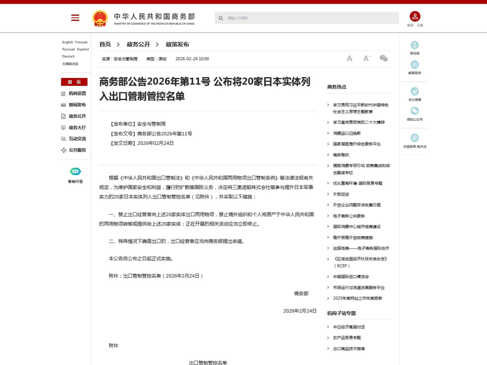Image resolution: width=487 pixels, height=365 pixels.
Task: Click the national emblem logo icon
Action: point(100,18)
